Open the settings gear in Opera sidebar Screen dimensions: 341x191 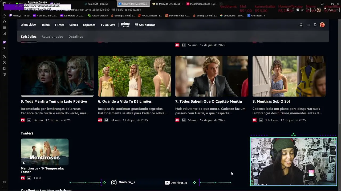pyautogui.click(x=4, y=74)
